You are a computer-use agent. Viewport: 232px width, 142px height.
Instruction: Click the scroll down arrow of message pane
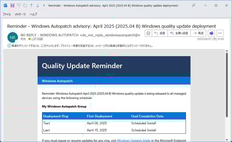(227, 140)
